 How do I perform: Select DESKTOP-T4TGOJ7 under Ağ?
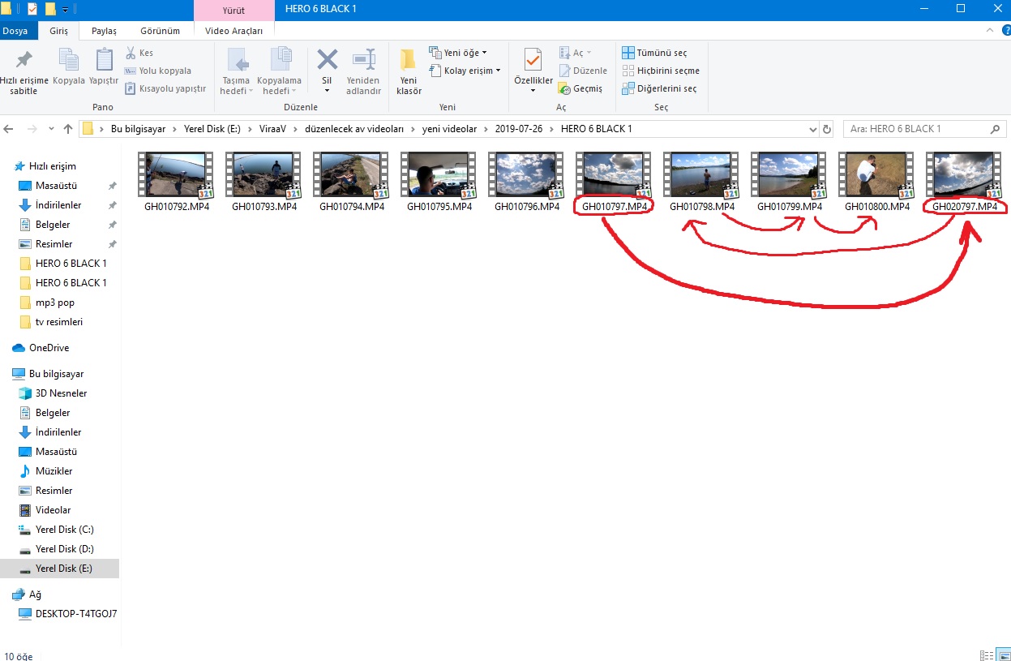tap(75, 614)
